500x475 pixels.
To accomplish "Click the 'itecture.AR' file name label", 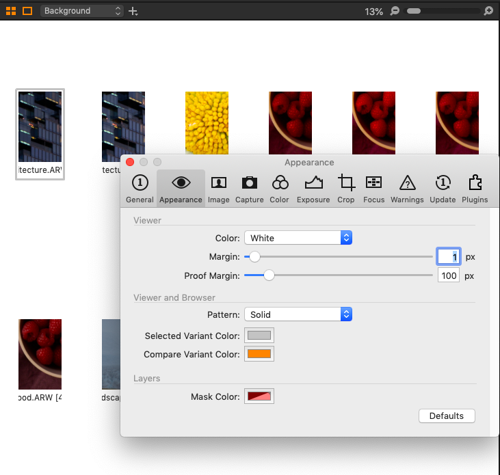I will 40,170.
